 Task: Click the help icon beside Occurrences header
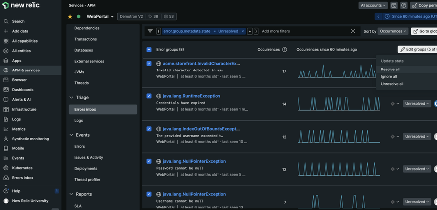pyautogui.click(x=285, y=50)
